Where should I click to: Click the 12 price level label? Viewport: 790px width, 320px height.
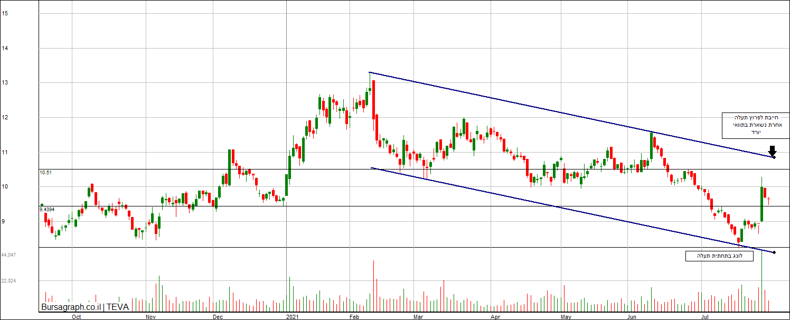(4, 118)
